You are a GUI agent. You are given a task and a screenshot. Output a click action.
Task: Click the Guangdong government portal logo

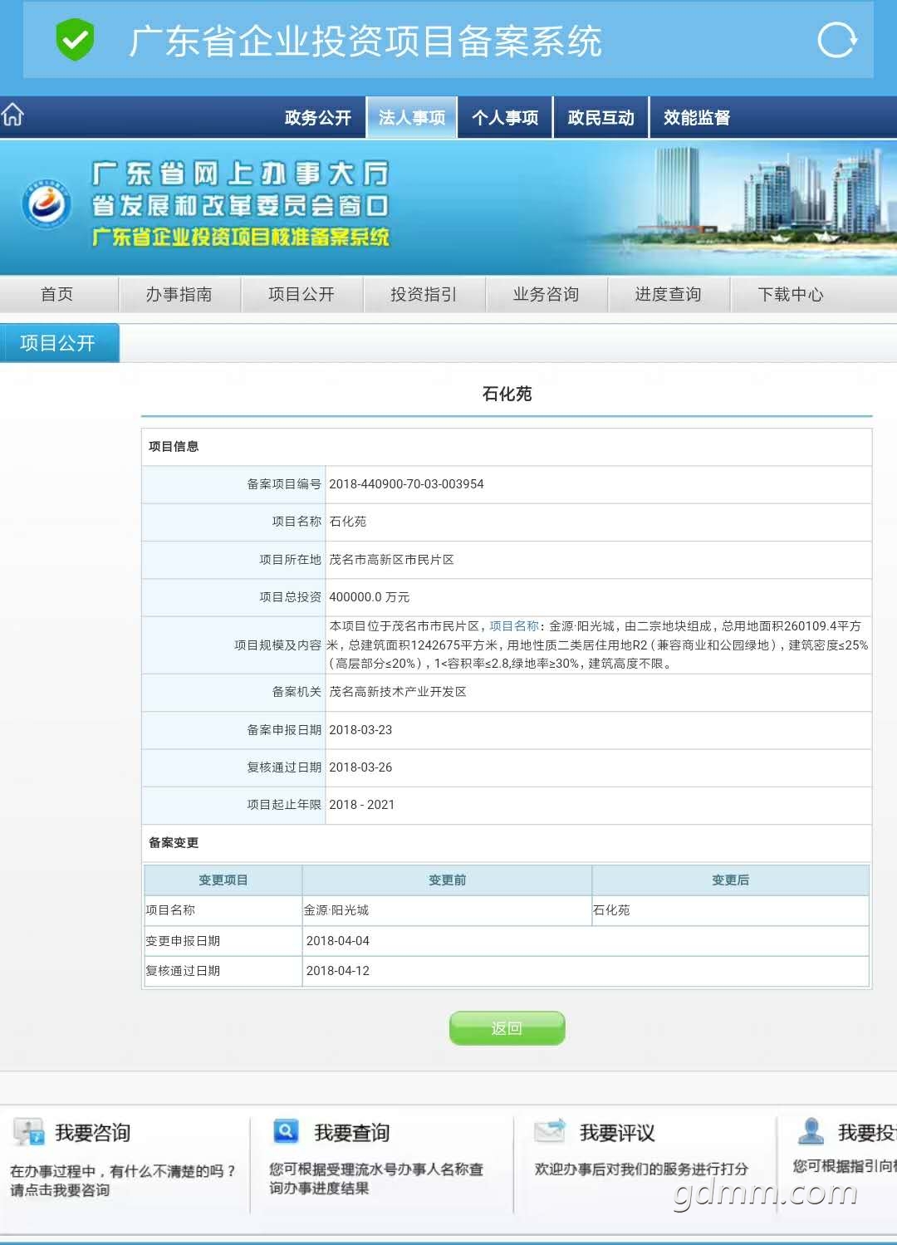point(47,204)
